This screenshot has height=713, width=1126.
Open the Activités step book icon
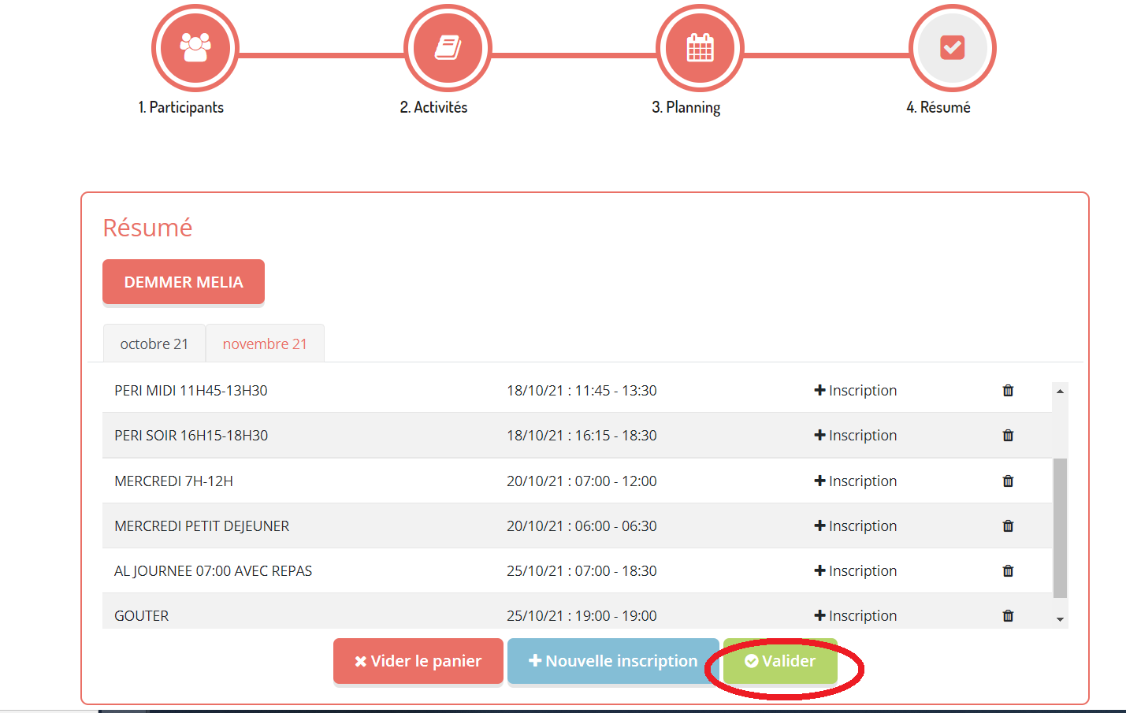448,48
